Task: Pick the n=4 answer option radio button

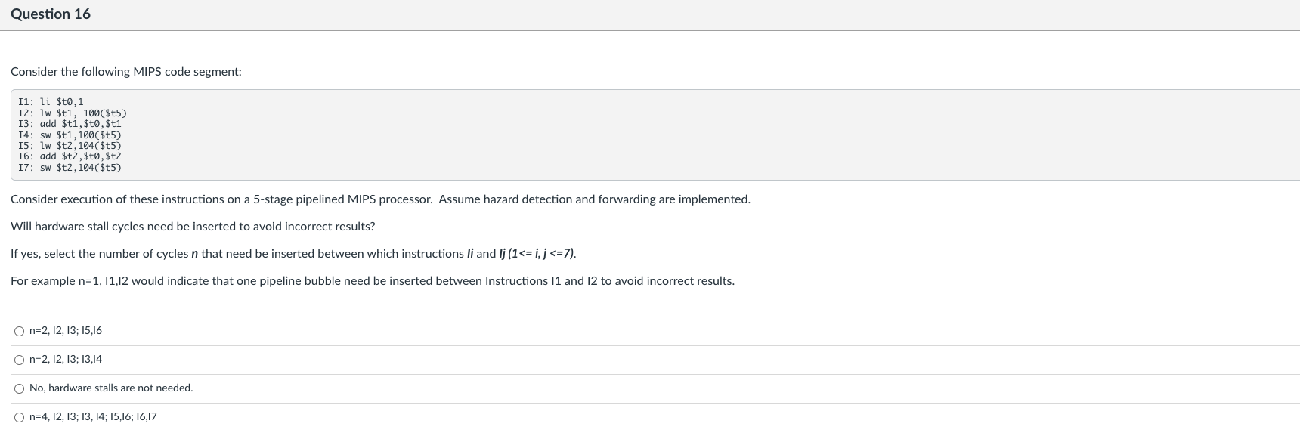Action: pos(19,417)
